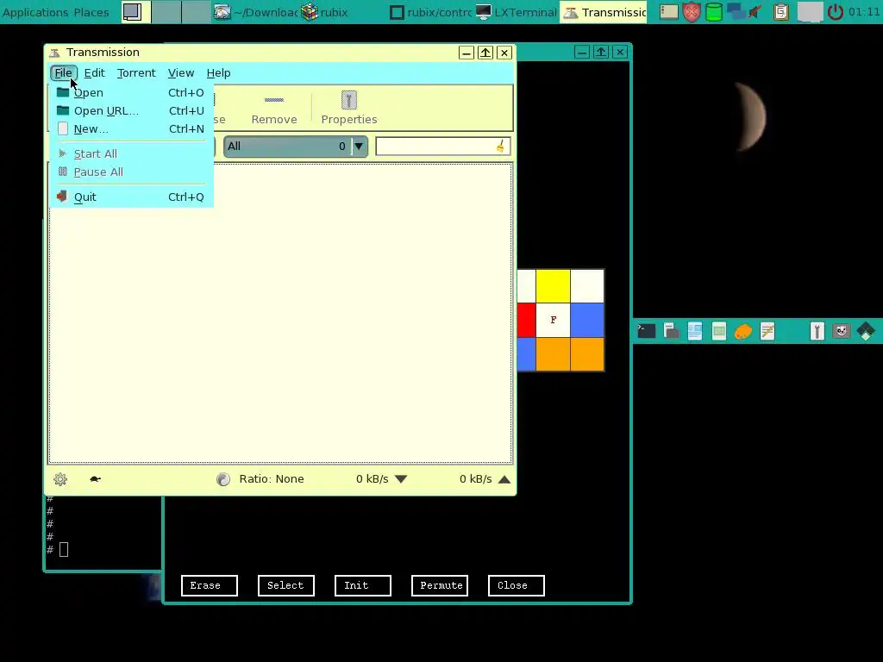Select New... to create a torrent

click(131, 129)
